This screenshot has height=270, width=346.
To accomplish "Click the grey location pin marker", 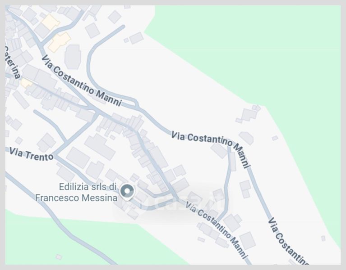I will pos(127,192).
